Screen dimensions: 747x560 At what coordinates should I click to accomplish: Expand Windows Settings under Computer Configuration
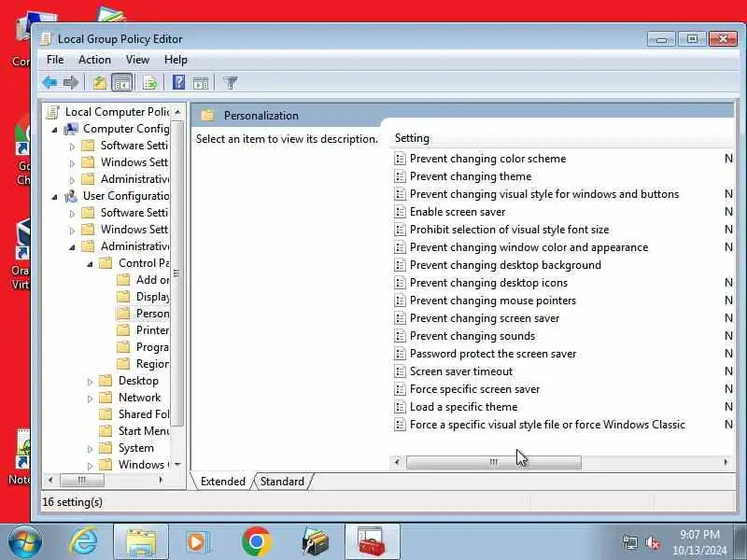pyautogui.click(x=73, y=162)
